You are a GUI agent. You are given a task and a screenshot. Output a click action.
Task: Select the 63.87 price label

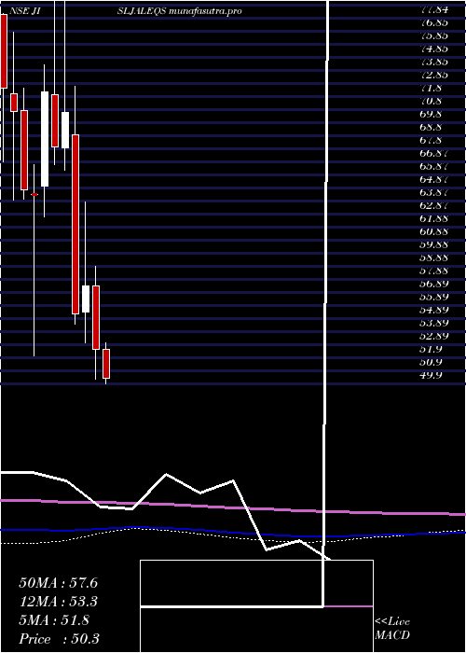(x=433, y=192)
